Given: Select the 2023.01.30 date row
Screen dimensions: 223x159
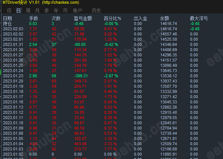Looking at the screenshot, I should pyautogui.click(x=13, y=50).
